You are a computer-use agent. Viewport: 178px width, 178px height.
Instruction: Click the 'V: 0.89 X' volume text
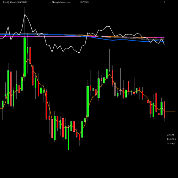172,139
